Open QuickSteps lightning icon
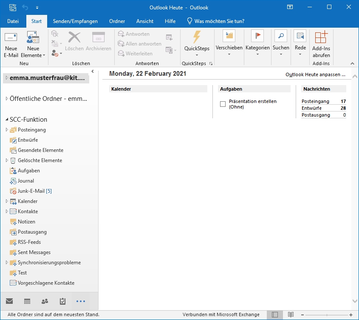Screen dimensions: 359x320 point(197,37)
